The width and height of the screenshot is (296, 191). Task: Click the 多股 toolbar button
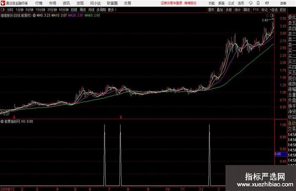(x=229, y=10)
